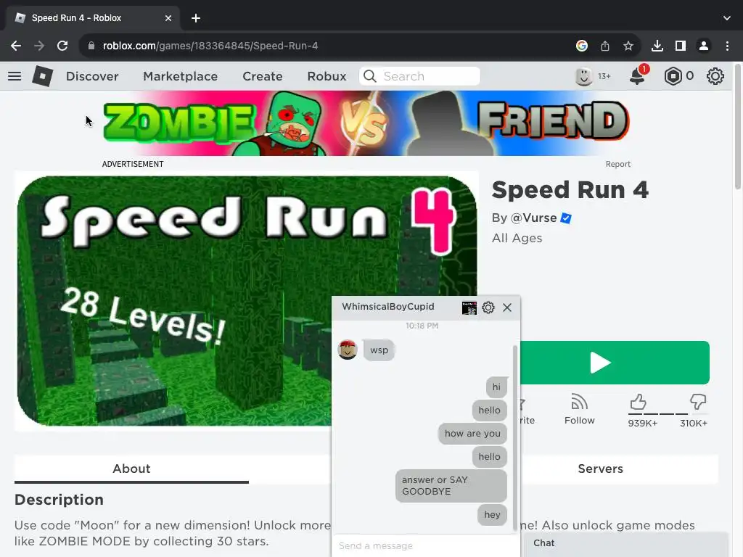Click the Zombie vs Friend advertisement banner
Viewport: 743px width, 557px height.
click(x=366, y=123)
